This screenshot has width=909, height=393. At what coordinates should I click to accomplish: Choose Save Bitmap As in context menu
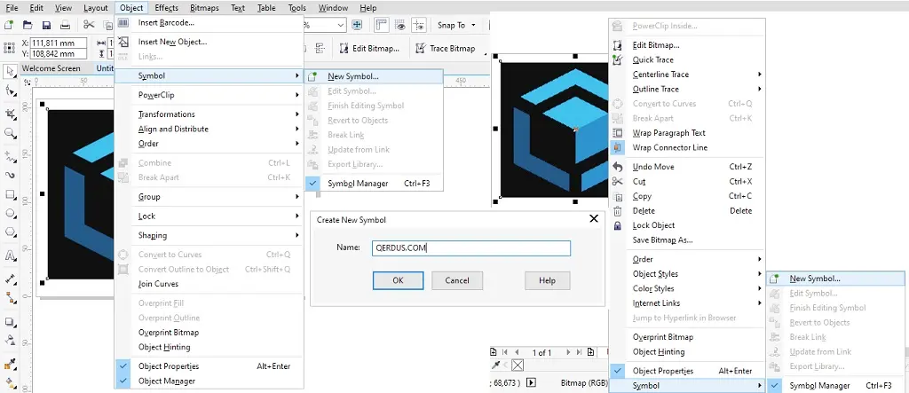[x=688, y=240]
